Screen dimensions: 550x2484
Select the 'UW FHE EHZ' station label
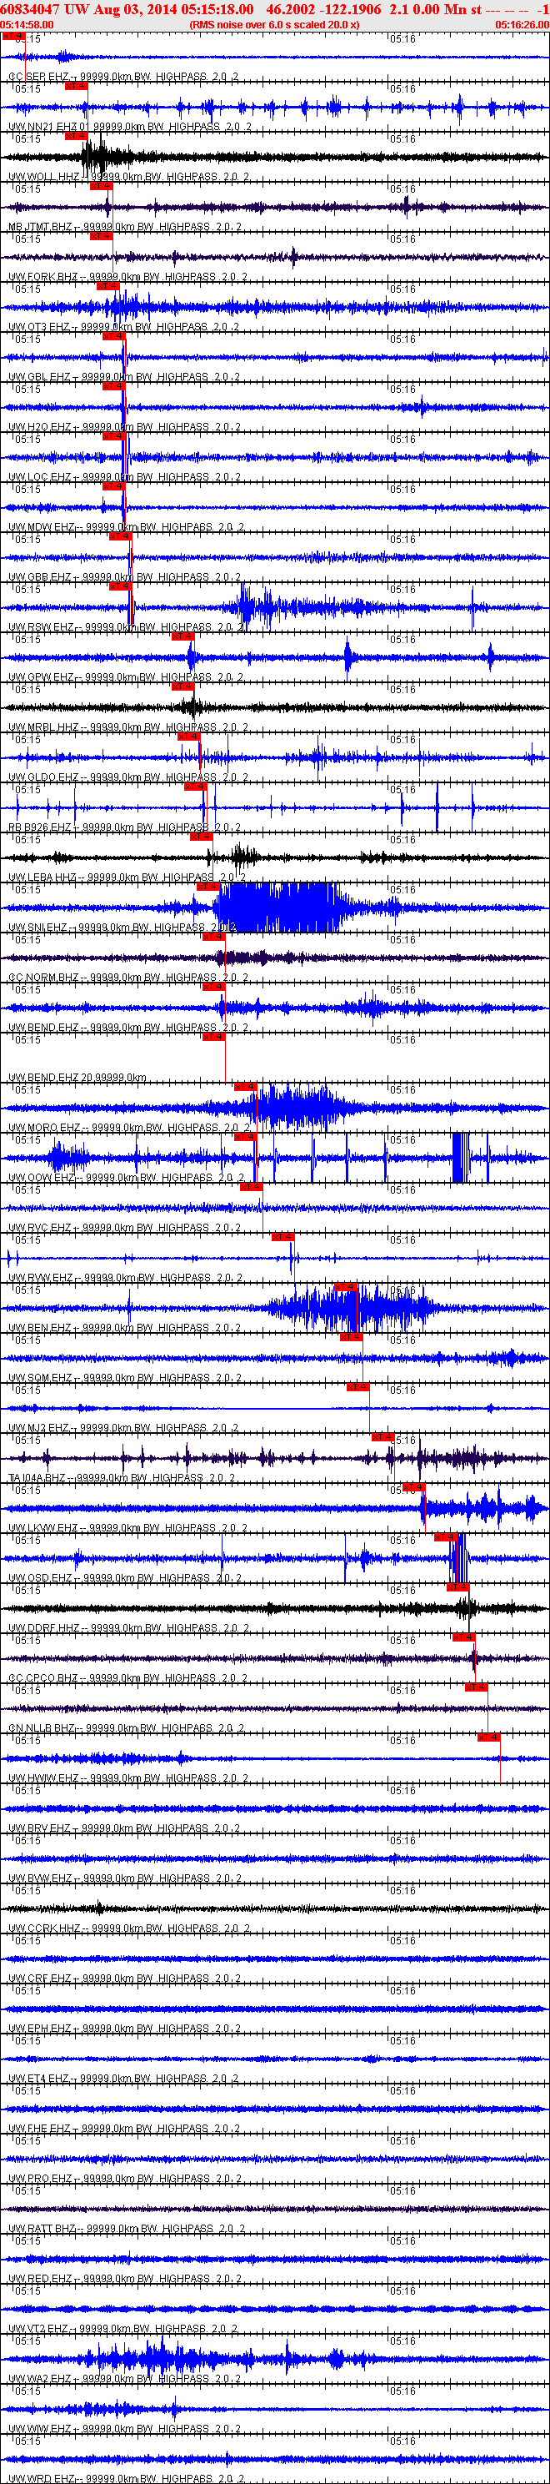tap(39, 2130)
